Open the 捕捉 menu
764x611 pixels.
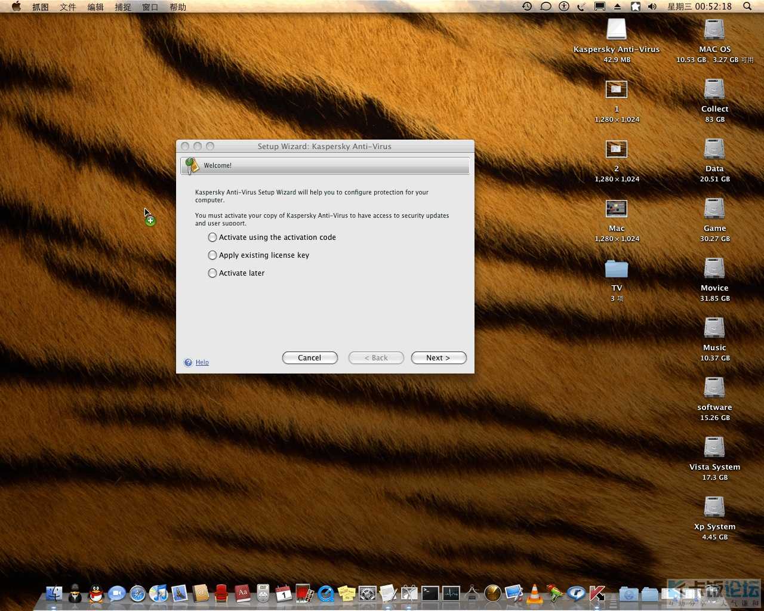click(x=123, y=7)
